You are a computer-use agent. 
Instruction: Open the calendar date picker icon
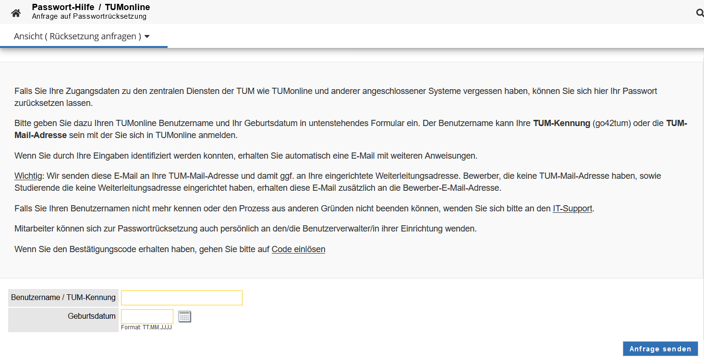click(184, 316)
